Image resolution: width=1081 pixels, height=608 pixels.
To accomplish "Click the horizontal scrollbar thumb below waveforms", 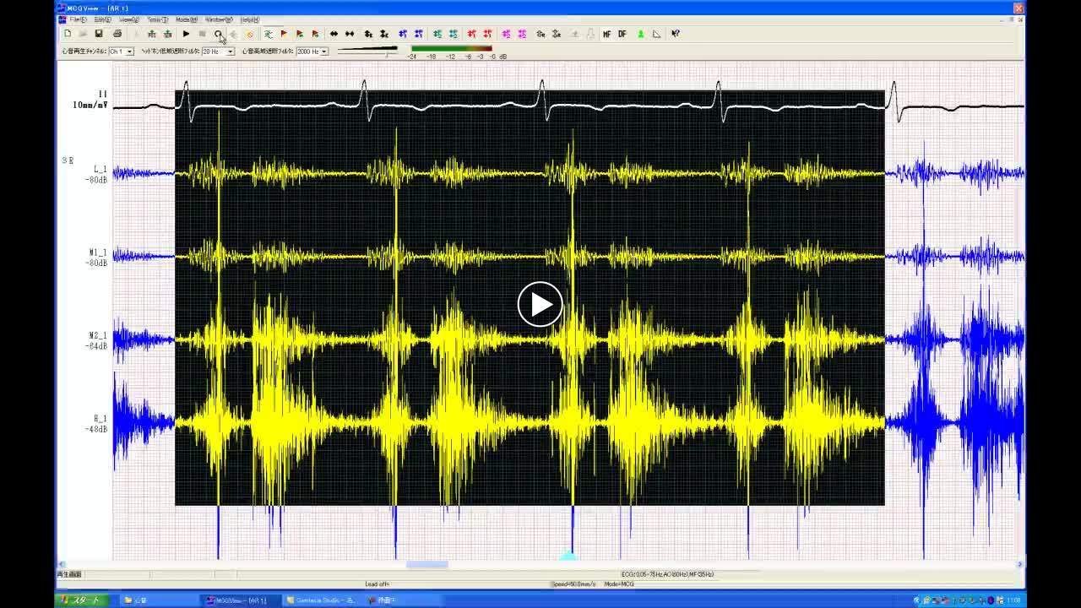I will point(427,564).
